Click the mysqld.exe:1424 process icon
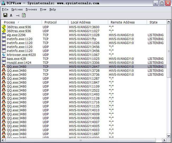 [4, 63]
